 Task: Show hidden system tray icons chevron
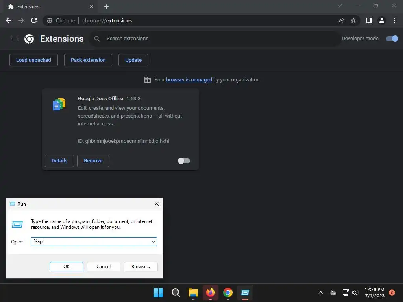pyautogui.click(x=321, y=293)
